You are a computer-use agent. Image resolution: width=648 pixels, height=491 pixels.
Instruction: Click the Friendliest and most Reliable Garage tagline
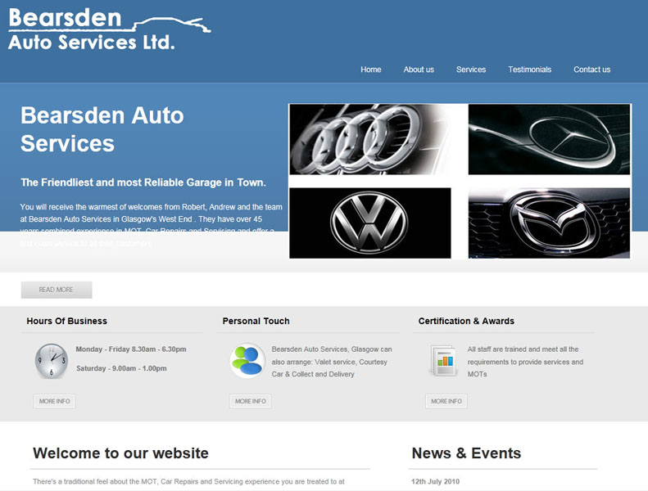(x=143, y=182)
